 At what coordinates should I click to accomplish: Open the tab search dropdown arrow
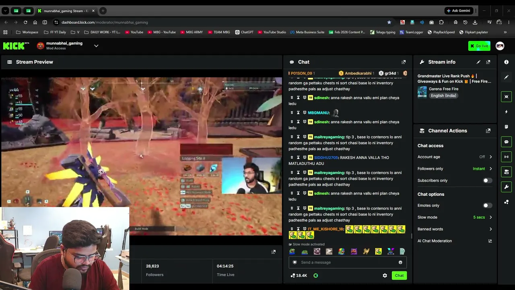(x=5, y=11)
